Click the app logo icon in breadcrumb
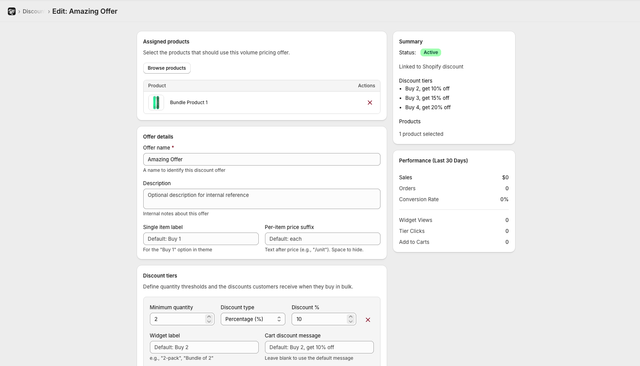 pos(12,11)
